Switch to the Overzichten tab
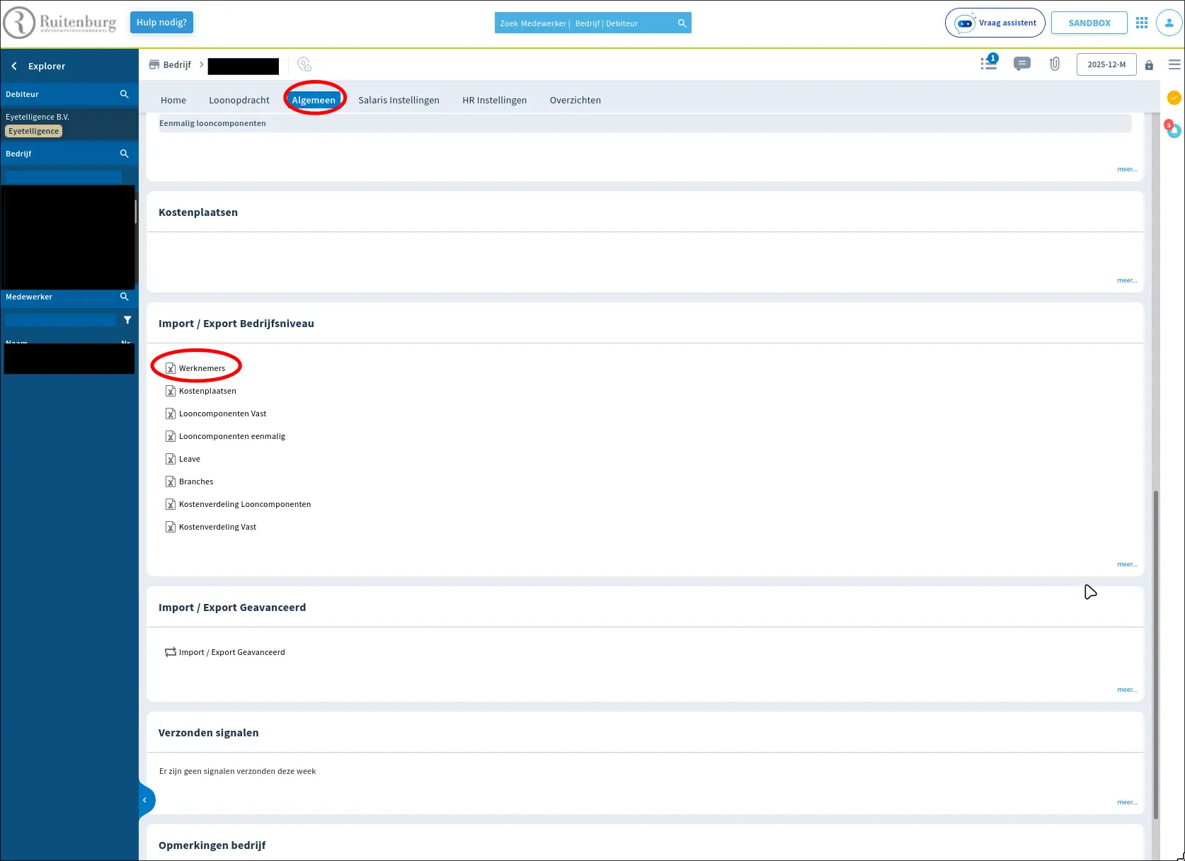Viewport: 1185px width, 861px height. (x=575, y=101)
